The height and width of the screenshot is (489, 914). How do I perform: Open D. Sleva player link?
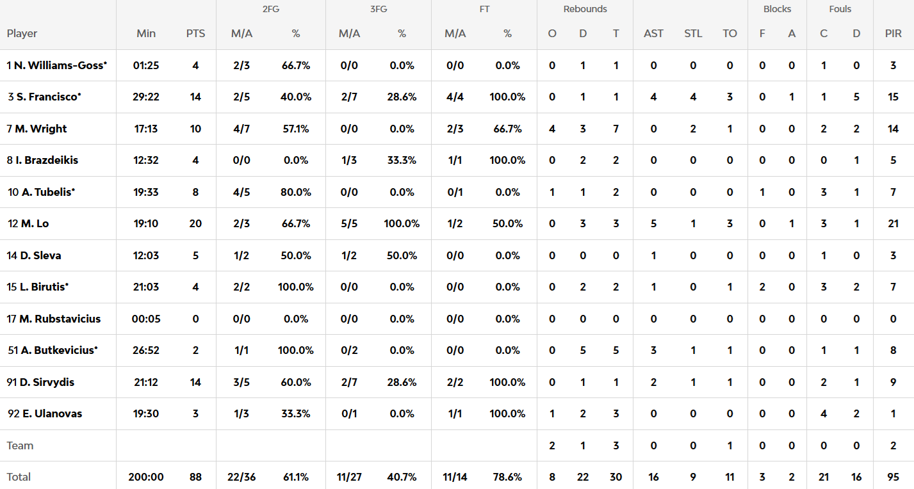(x=40, y=255)
